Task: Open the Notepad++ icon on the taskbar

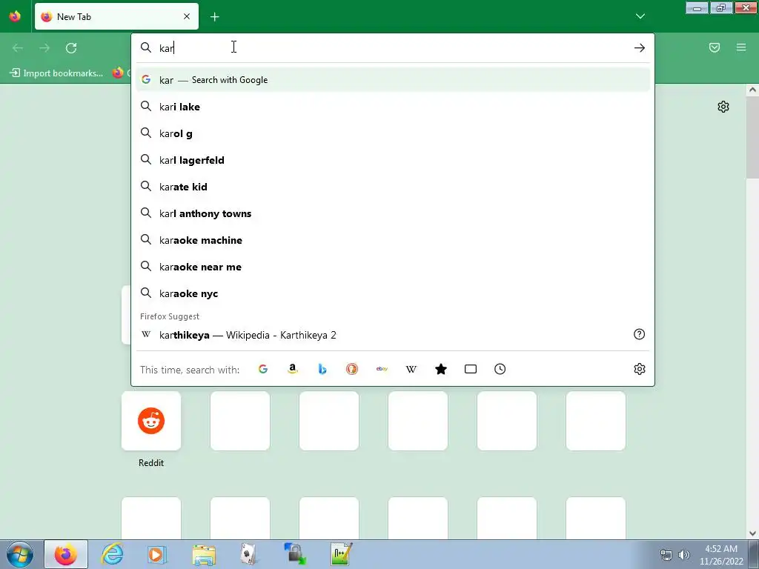Action: [341, 554]
